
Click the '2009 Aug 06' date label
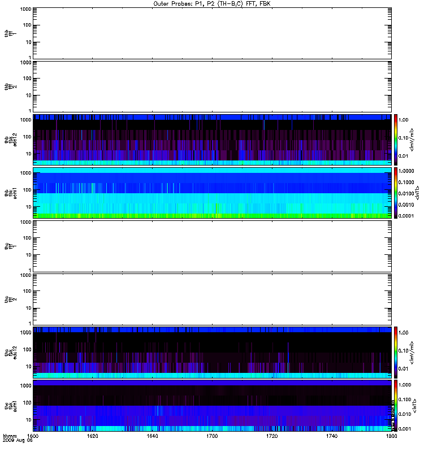(18, 441)
